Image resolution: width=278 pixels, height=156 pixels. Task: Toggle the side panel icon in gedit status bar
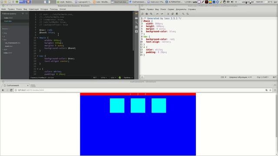[142, 77]
